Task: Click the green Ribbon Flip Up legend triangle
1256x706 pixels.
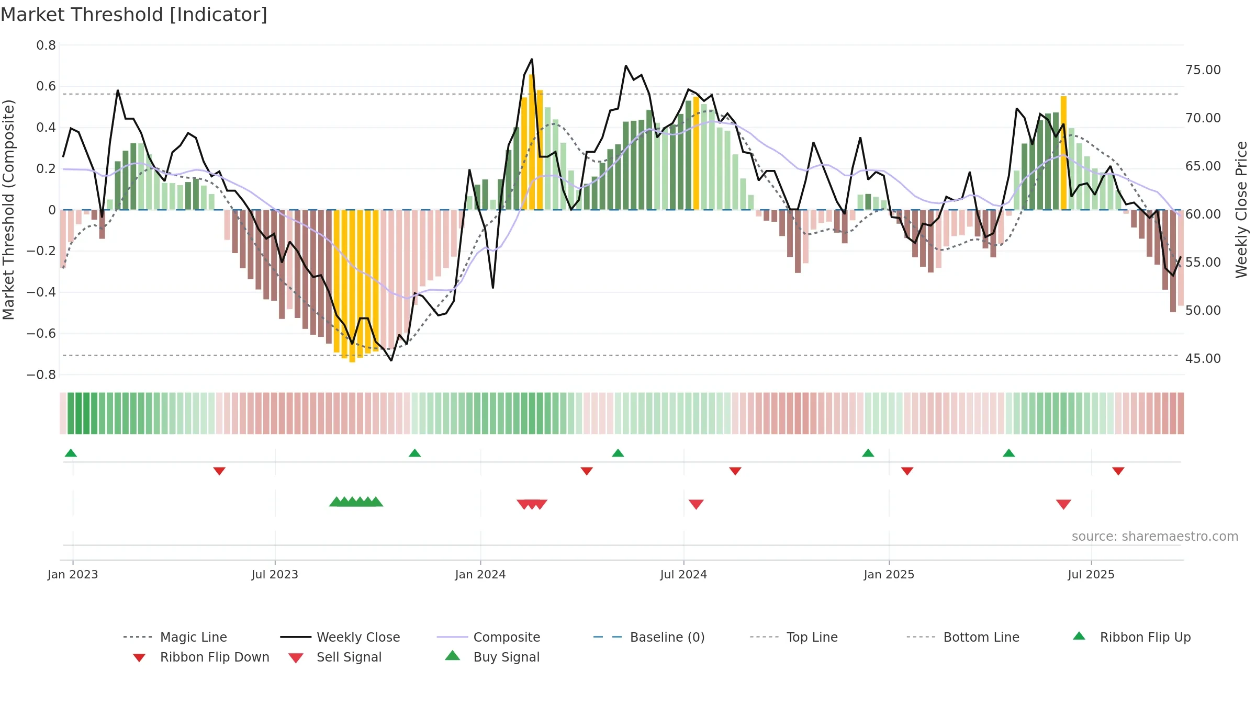Action: click(1079, 636)
